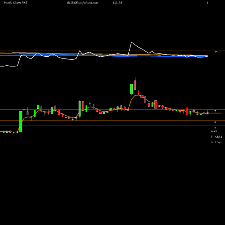Click the "5" price level label
The image size is (225, 225).
215,122
